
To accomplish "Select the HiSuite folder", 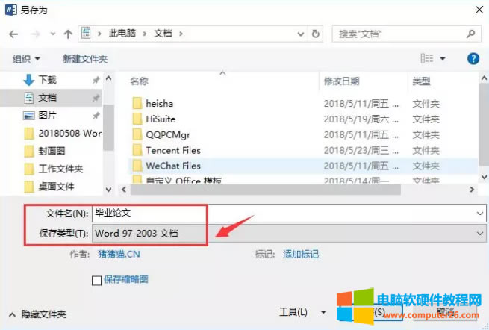I will 161,119.
